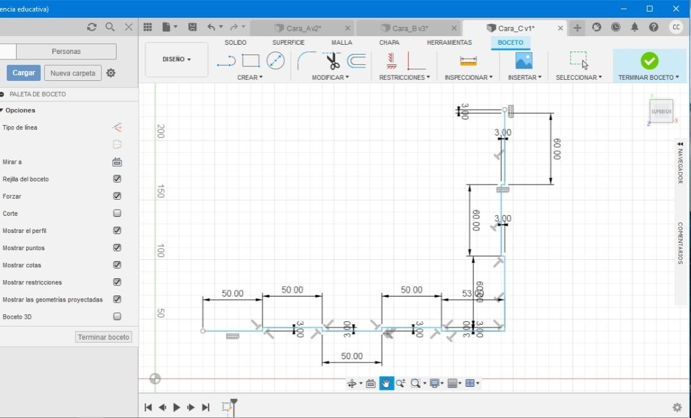
Task: Open timeline settings gear
Action: pos(677,407)
